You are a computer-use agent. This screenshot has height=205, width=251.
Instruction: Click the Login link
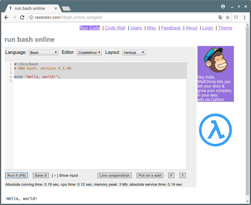point(208,28)
